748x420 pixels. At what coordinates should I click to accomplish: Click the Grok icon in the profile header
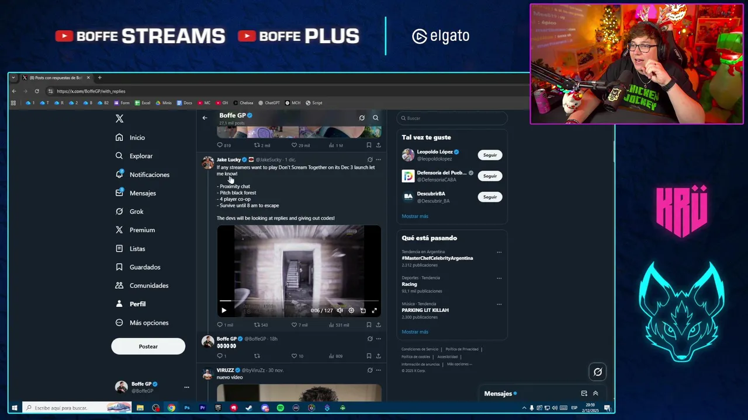pos(362,118)
